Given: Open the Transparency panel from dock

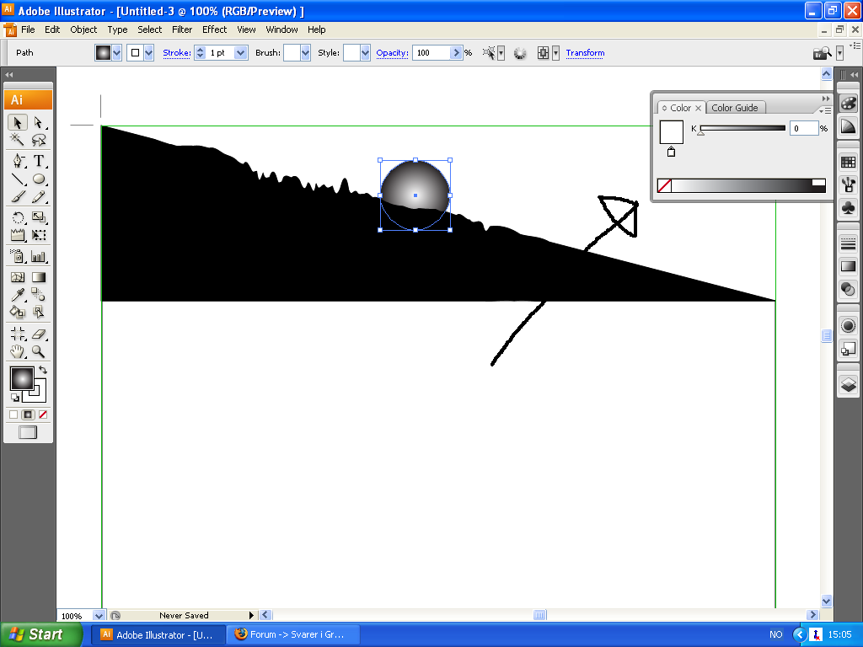Looking at the screenshot, I should pos(848,289).
